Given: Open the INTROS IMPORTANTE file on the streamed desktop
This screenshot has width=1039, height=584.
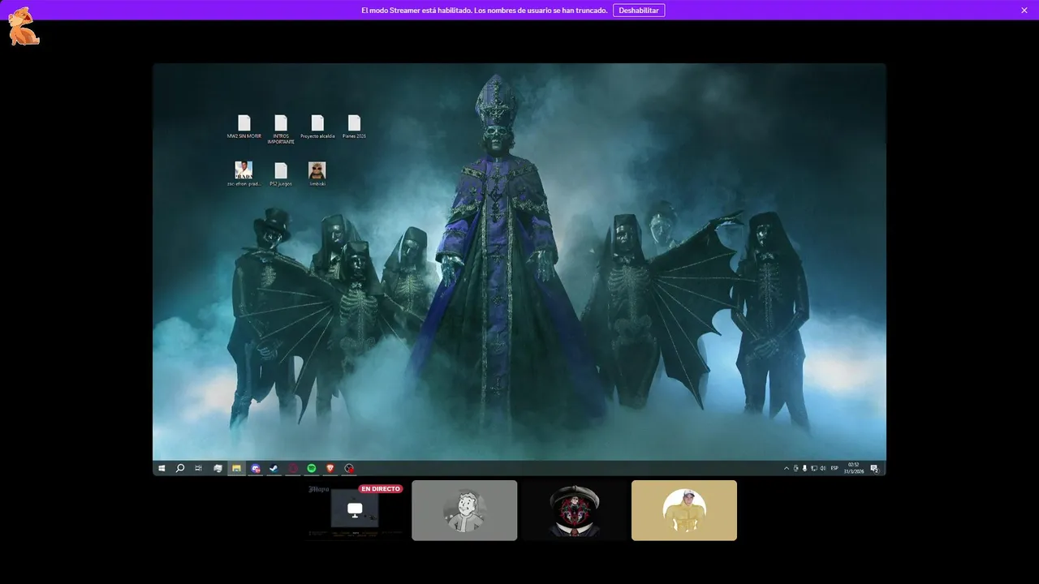Looking at the screenshot, I should click(281, 130).
